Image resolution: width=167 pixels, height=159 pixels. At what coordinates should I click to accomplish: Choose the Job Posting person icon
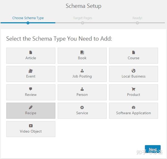(82, 71)
